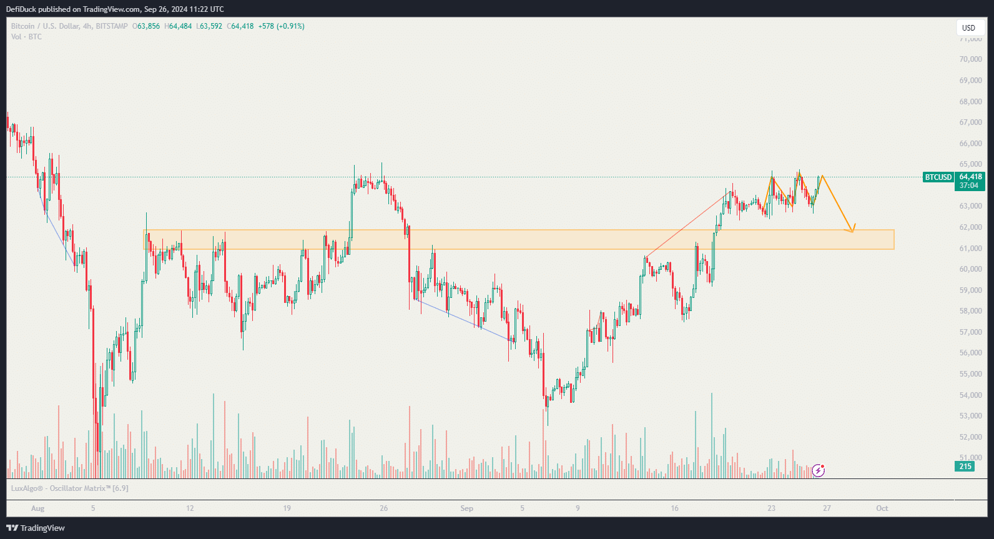Click the 62,000 price axis label
The height and width of the screenshot is (539, 994).
[971, 227]
